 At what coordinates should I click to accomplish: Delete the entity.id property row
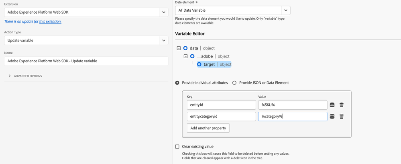342,105
